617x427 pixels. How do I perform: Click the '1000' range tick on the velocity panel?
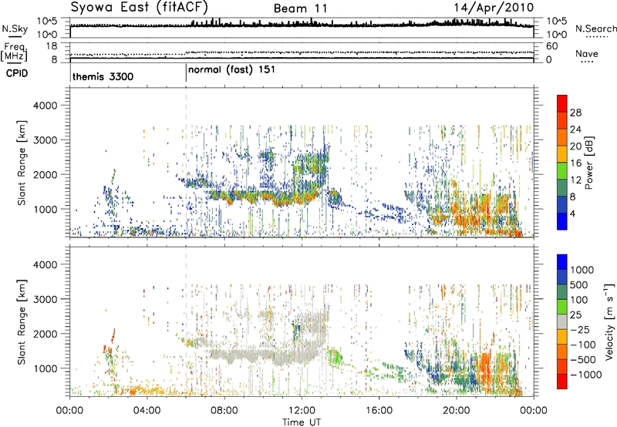45,368
